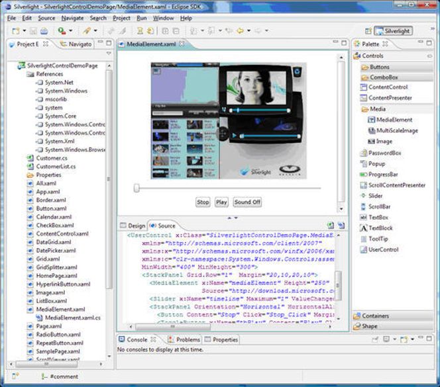Collapse the Media palette folder
Image resolution: width=440 pixels, height=387 pixels.
click(x=397, y=109)
